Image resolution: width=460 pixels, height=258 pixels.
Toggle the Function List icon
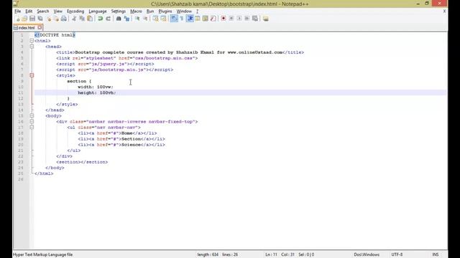point(213,19)
